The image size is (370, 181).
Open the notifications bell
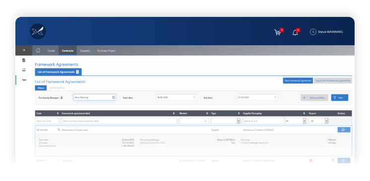[x=295, y=32]
